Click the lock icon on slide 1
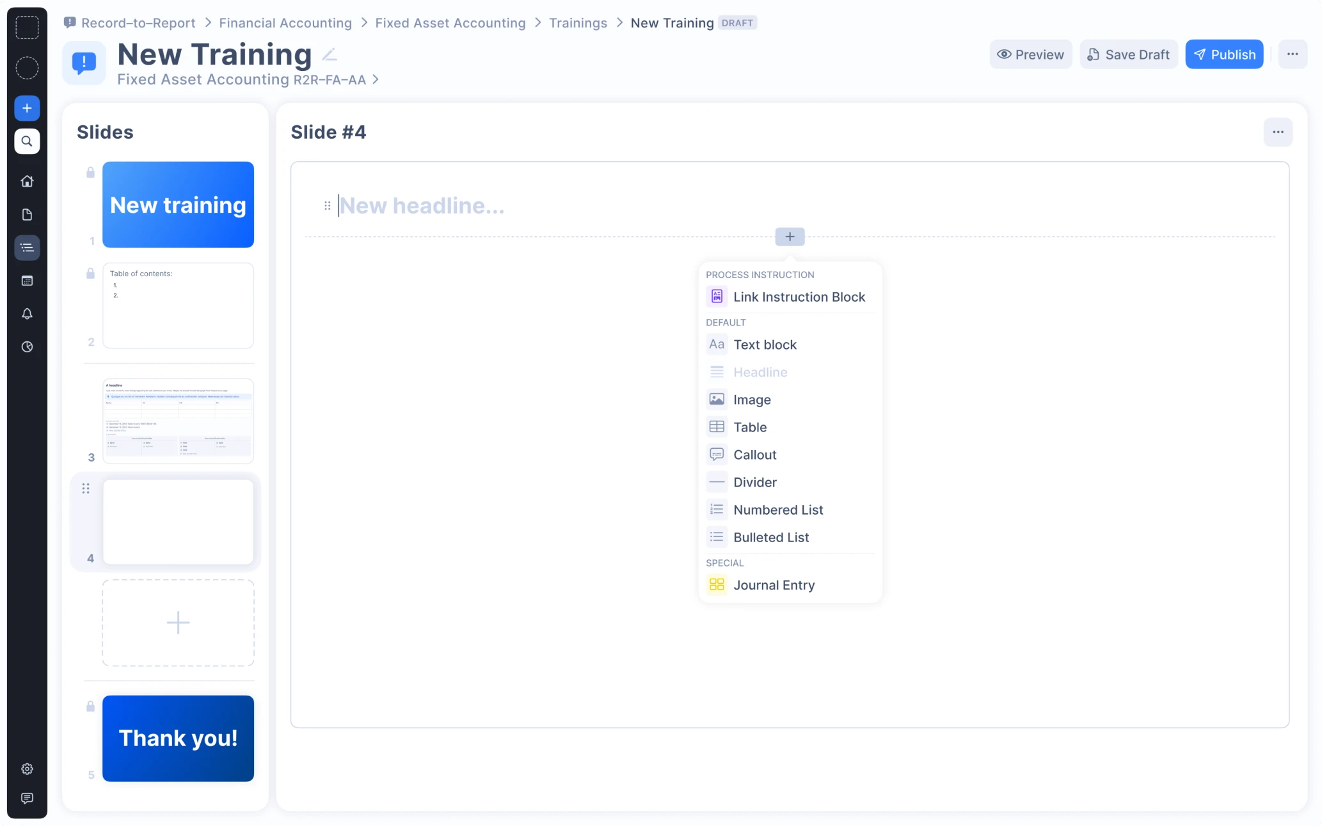 pos(90,173)
